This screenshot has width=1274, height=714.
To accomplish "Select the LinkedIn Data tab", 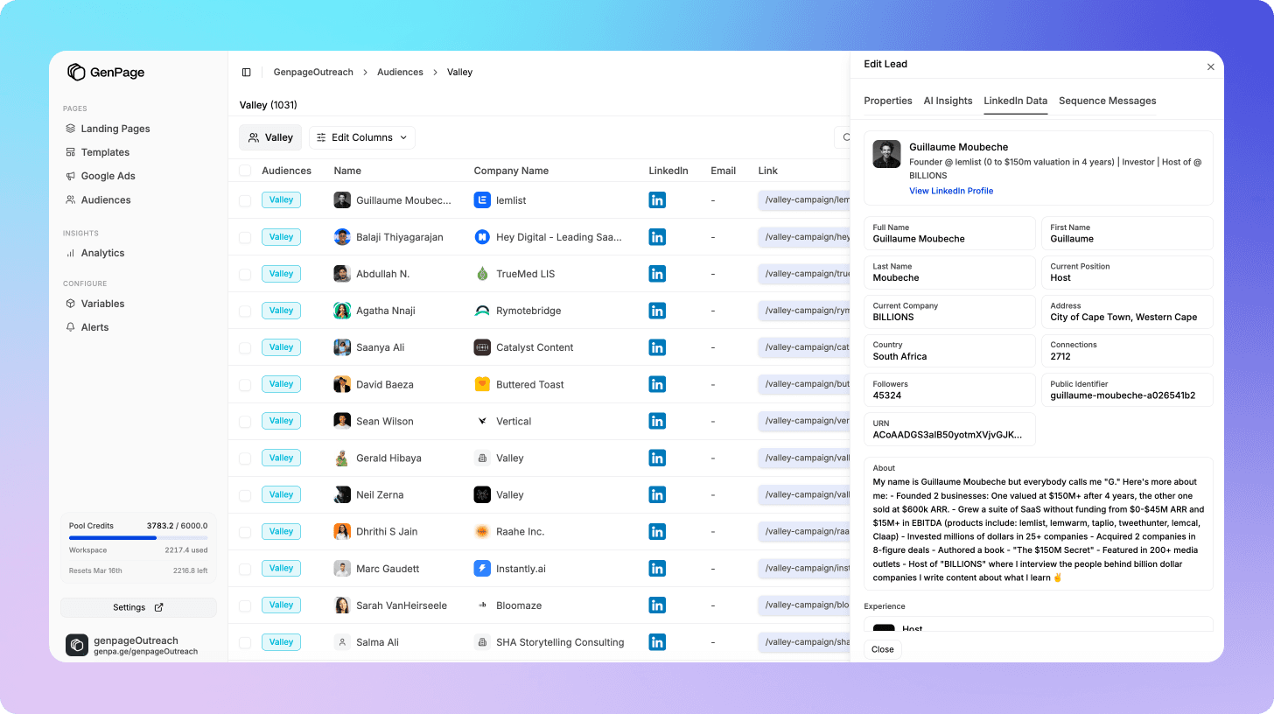I will (1015, 101).
